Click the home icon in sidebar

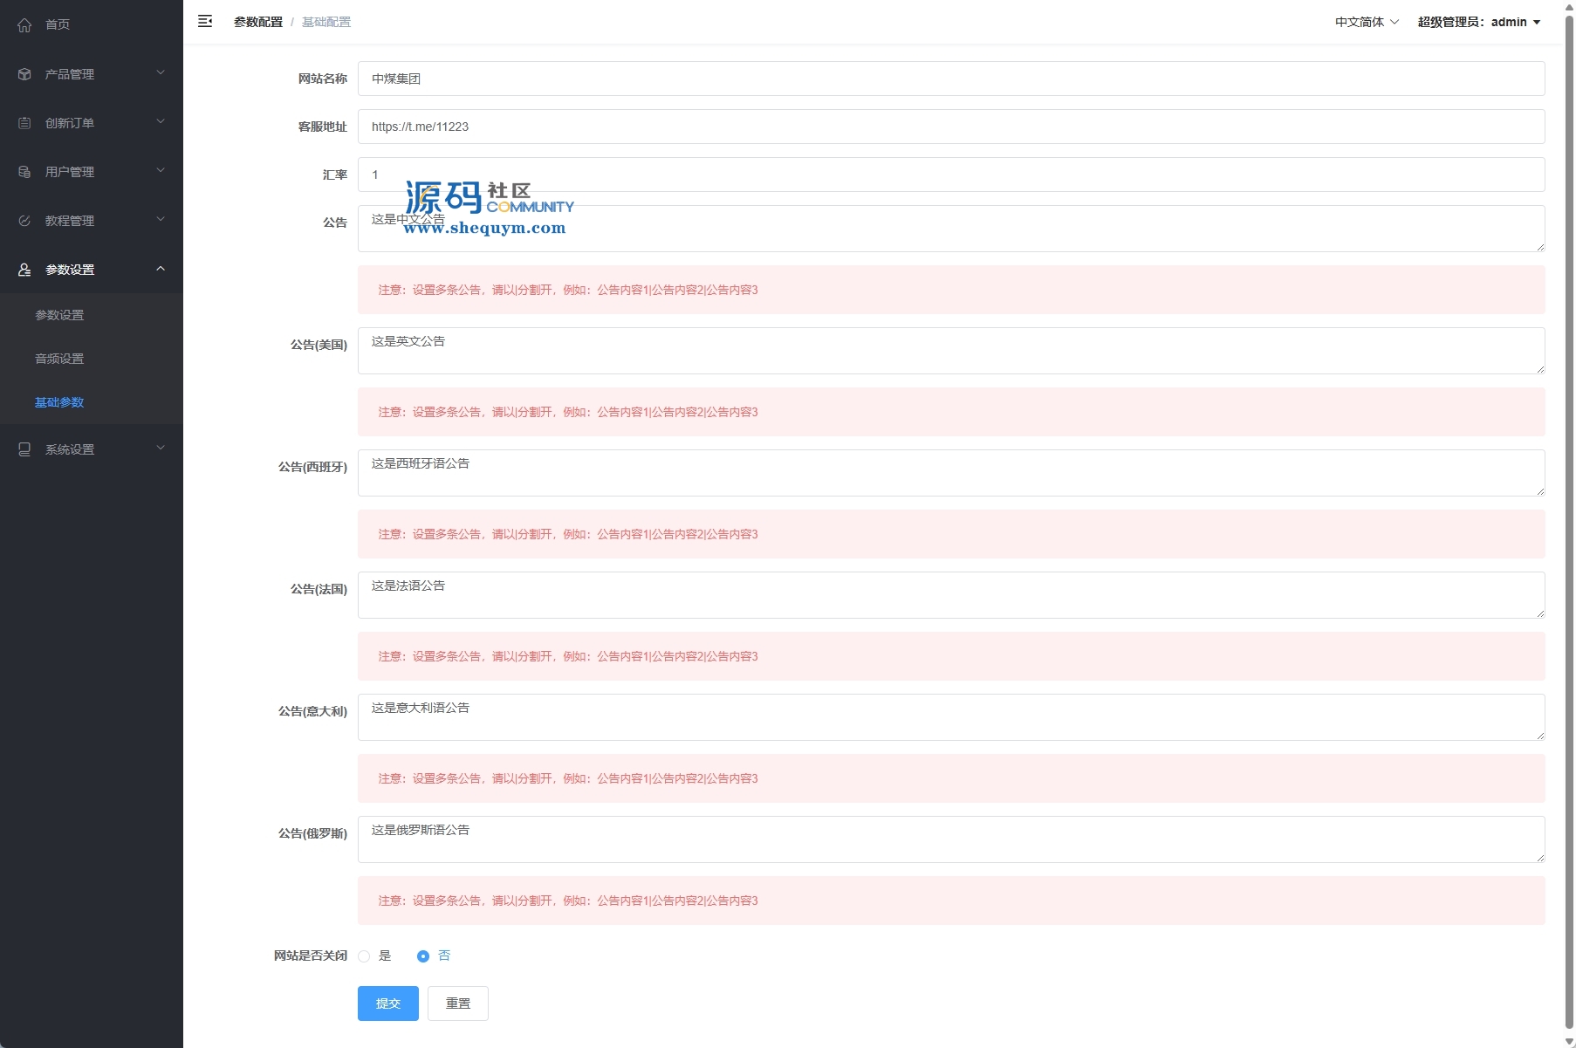tap(24, 25)
